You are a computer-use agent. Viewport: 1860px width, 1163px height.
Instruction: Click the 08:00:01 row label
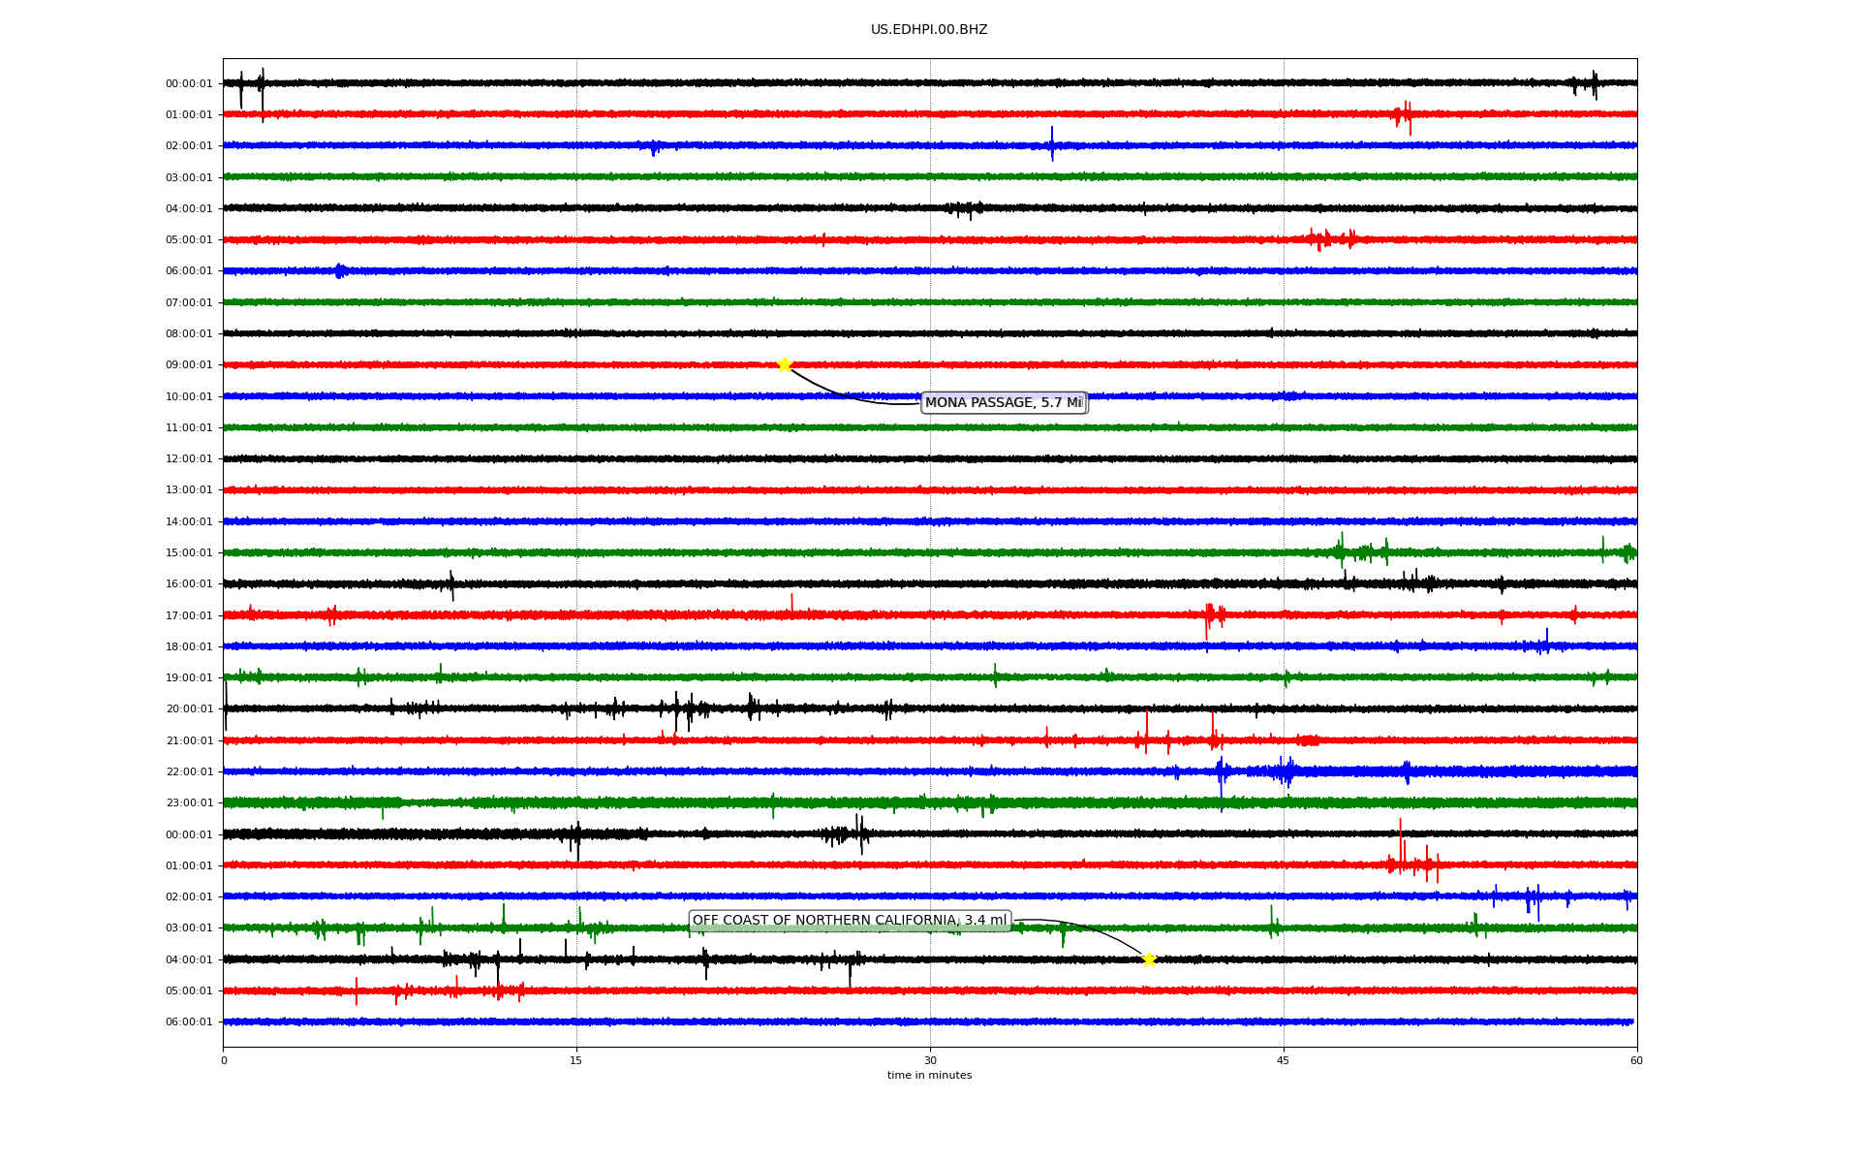coord(189,334)
